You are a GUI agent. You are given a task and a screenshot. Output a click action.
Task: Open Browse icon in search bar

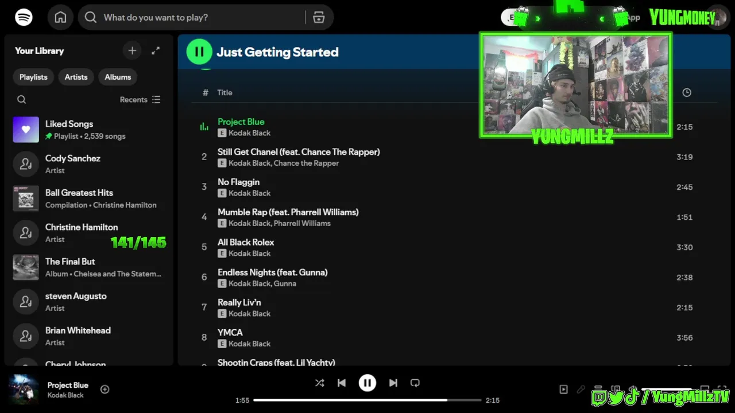tap(319, 17)
